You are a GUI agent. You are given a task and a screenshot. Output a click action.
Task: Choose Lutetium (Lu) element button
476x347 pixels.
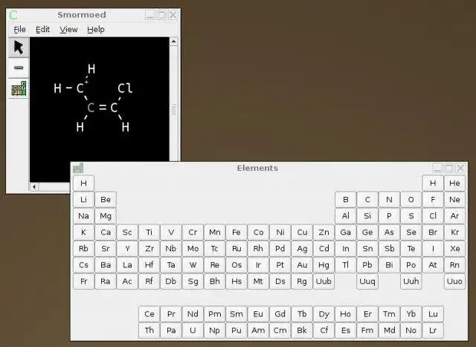pyautogui.click(x=433, y=314)
